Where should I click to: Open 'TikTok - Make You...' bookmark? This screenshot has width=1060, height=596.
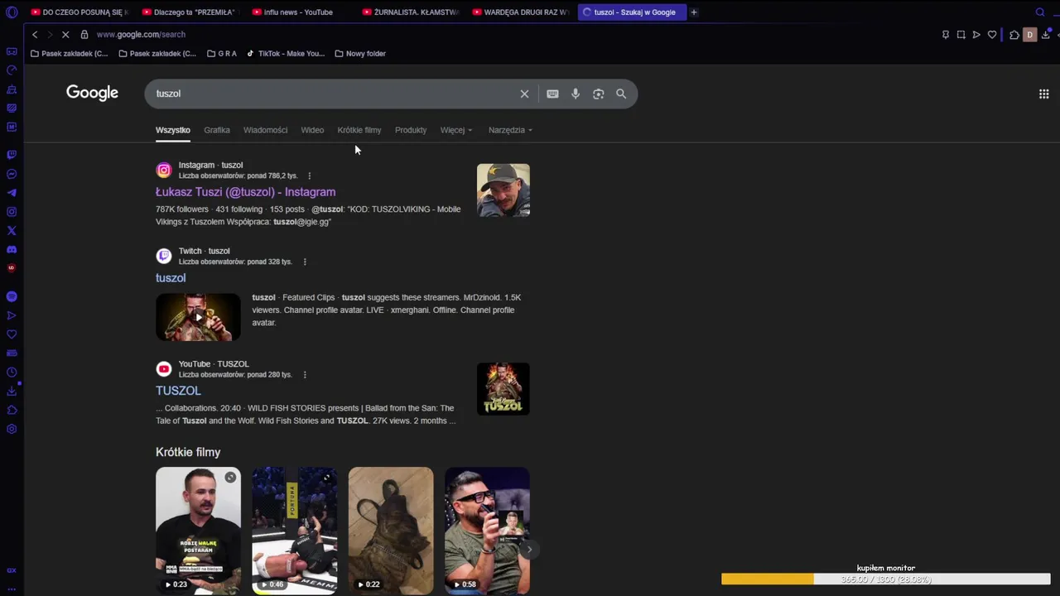(286, 54)
